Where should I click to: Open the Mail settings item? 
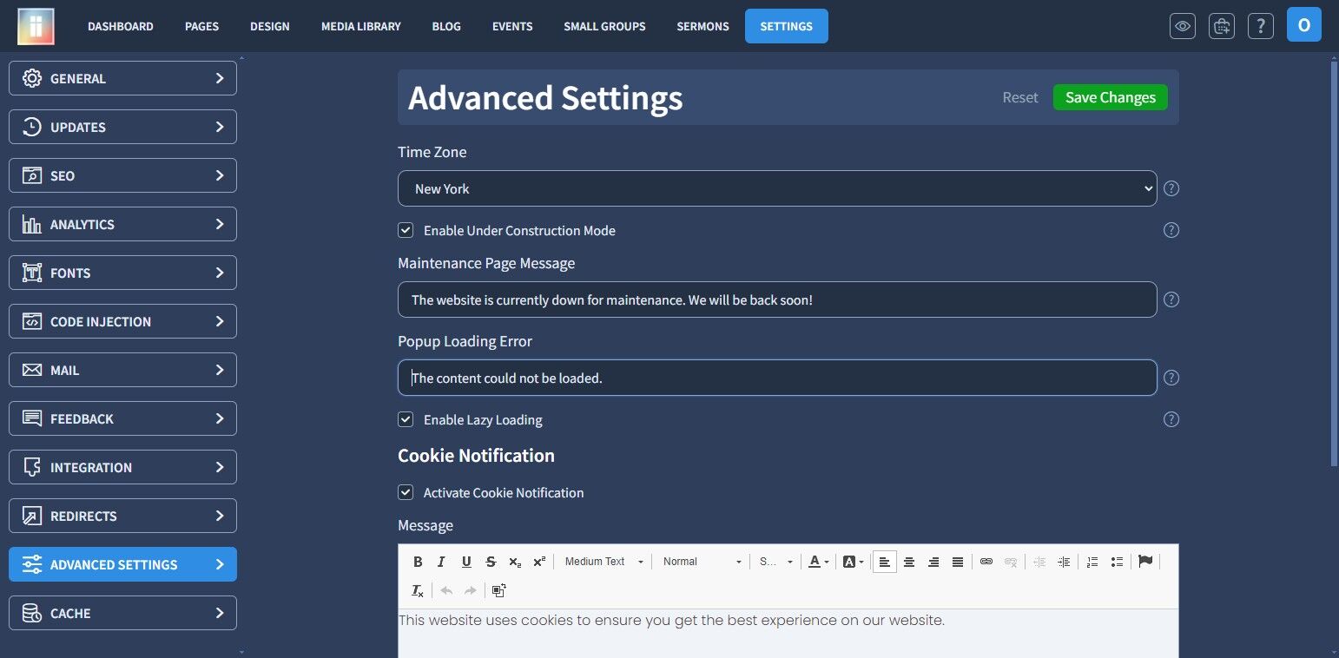[122, 370]
